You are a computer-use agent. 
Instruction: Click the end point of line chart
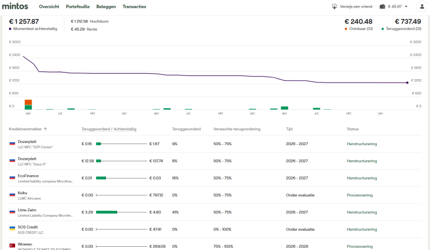point(407,83)
